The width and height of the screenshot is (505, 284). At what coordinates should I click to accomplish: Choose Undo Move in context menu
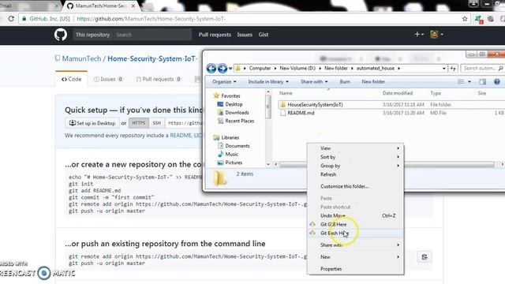coord(355,215)
